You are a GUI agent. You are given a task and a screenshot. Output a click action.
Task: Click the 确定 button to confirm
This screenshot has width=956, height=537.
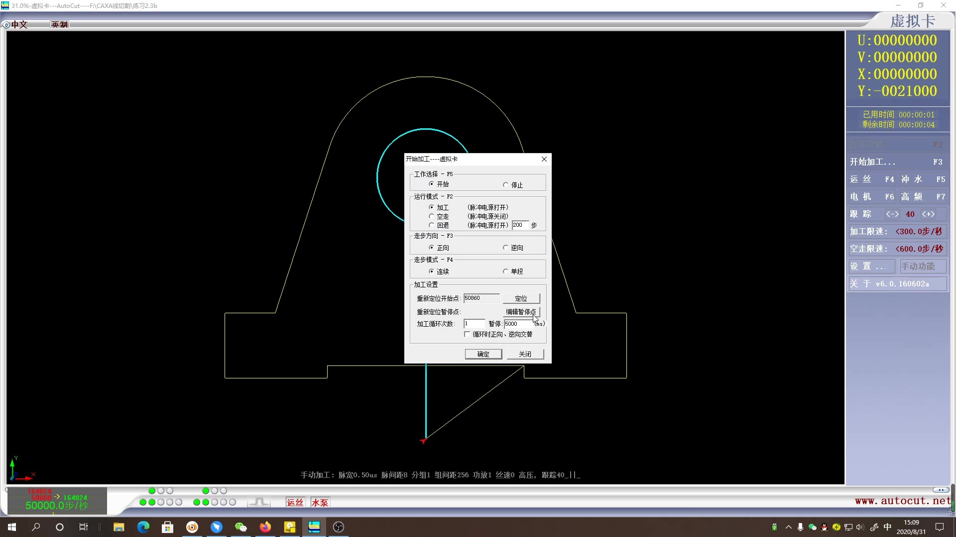point(483,354)
